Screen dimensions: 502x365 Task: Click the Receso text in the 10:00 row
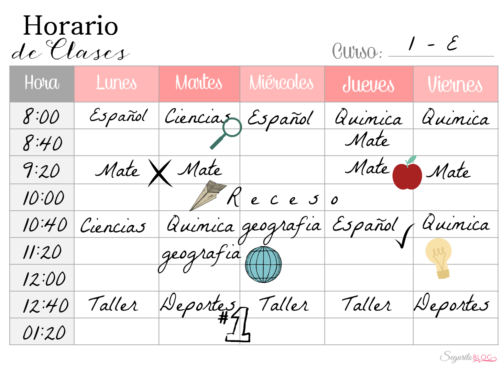[283, 198]
